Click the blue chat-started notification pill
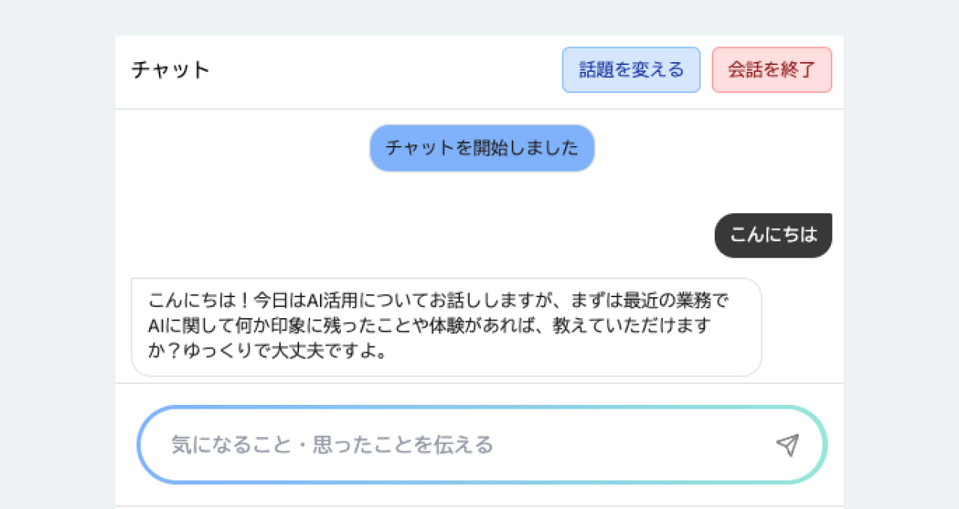 482,148
